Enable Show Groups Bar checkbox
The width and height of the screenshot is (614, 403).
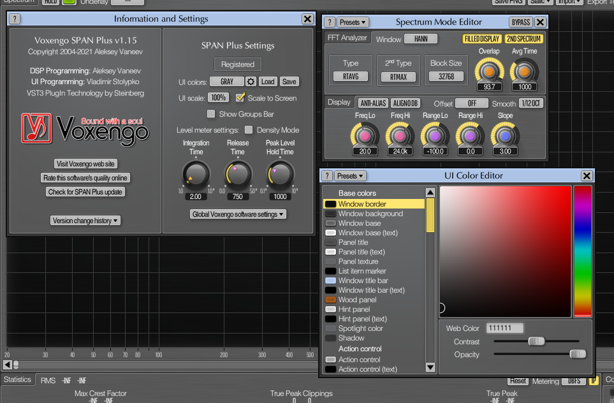pos(211,114)
